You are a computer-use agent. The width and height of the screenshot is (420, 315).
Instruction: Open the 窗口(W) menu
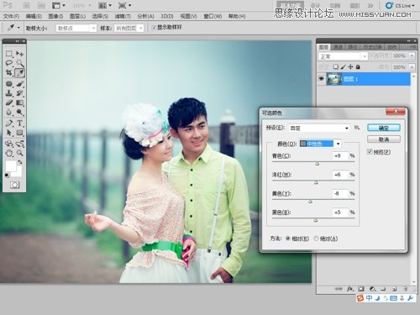coord(213,16)
